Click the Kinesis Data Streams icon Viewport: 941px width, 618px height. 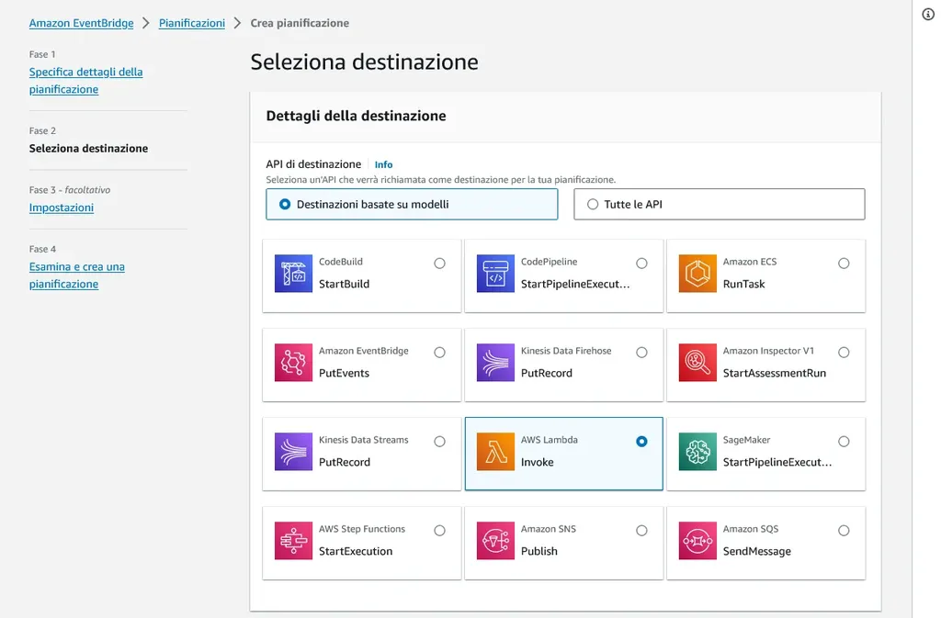click(293, 452)
